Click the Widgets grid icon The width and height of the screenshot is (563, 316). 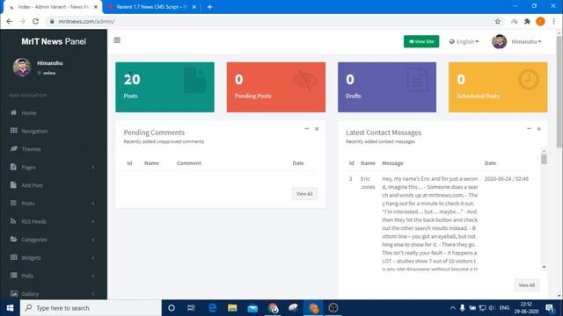tap(14, 257)
